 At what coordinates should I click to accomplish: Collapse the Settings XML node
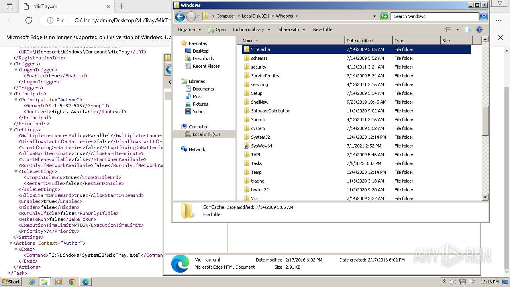click(x=11, y=130)
